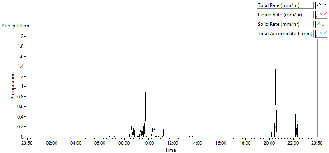Click the 02:00 time axis label
This screenshot has height=153, width=329.
(x=52, y=144)
